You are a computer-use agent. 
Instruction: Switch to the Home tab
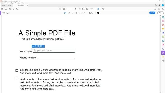point(3,5)
